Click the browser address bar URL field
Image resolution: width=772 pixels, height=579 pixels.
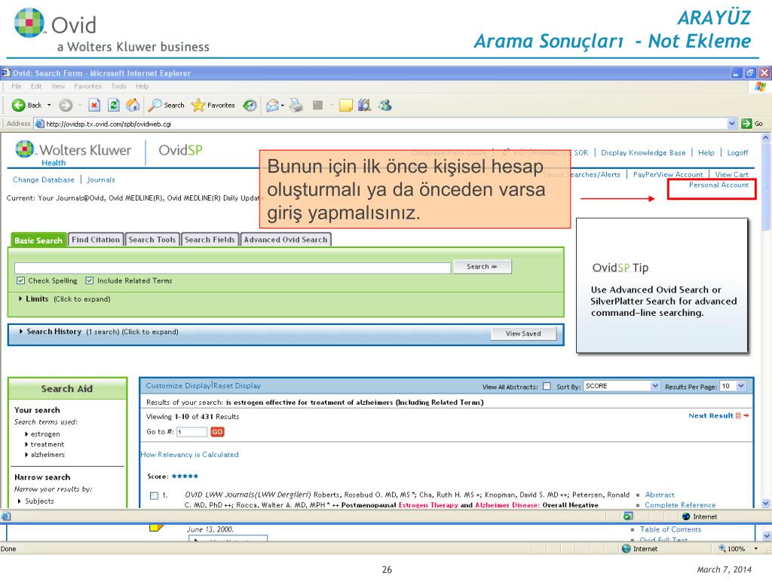point(385,124)
